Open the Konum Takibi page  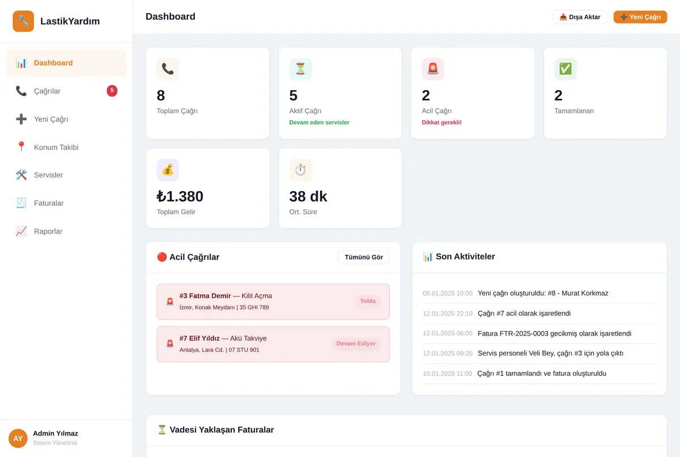(x=66, y=147)
